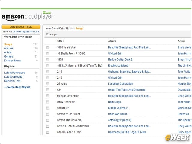Sort by Title column header
192x144 pixels.
[61, 41]
